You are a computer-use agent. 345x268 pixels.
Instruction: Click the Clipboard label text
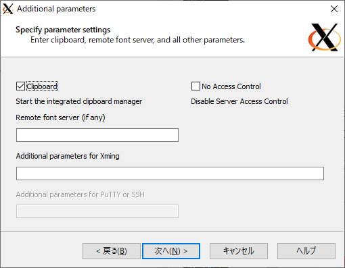[x=42, y=86]
